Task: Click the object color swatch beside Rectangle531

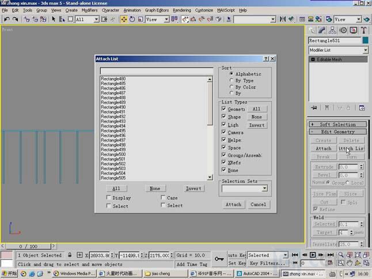Action: (x=366, y=40)
